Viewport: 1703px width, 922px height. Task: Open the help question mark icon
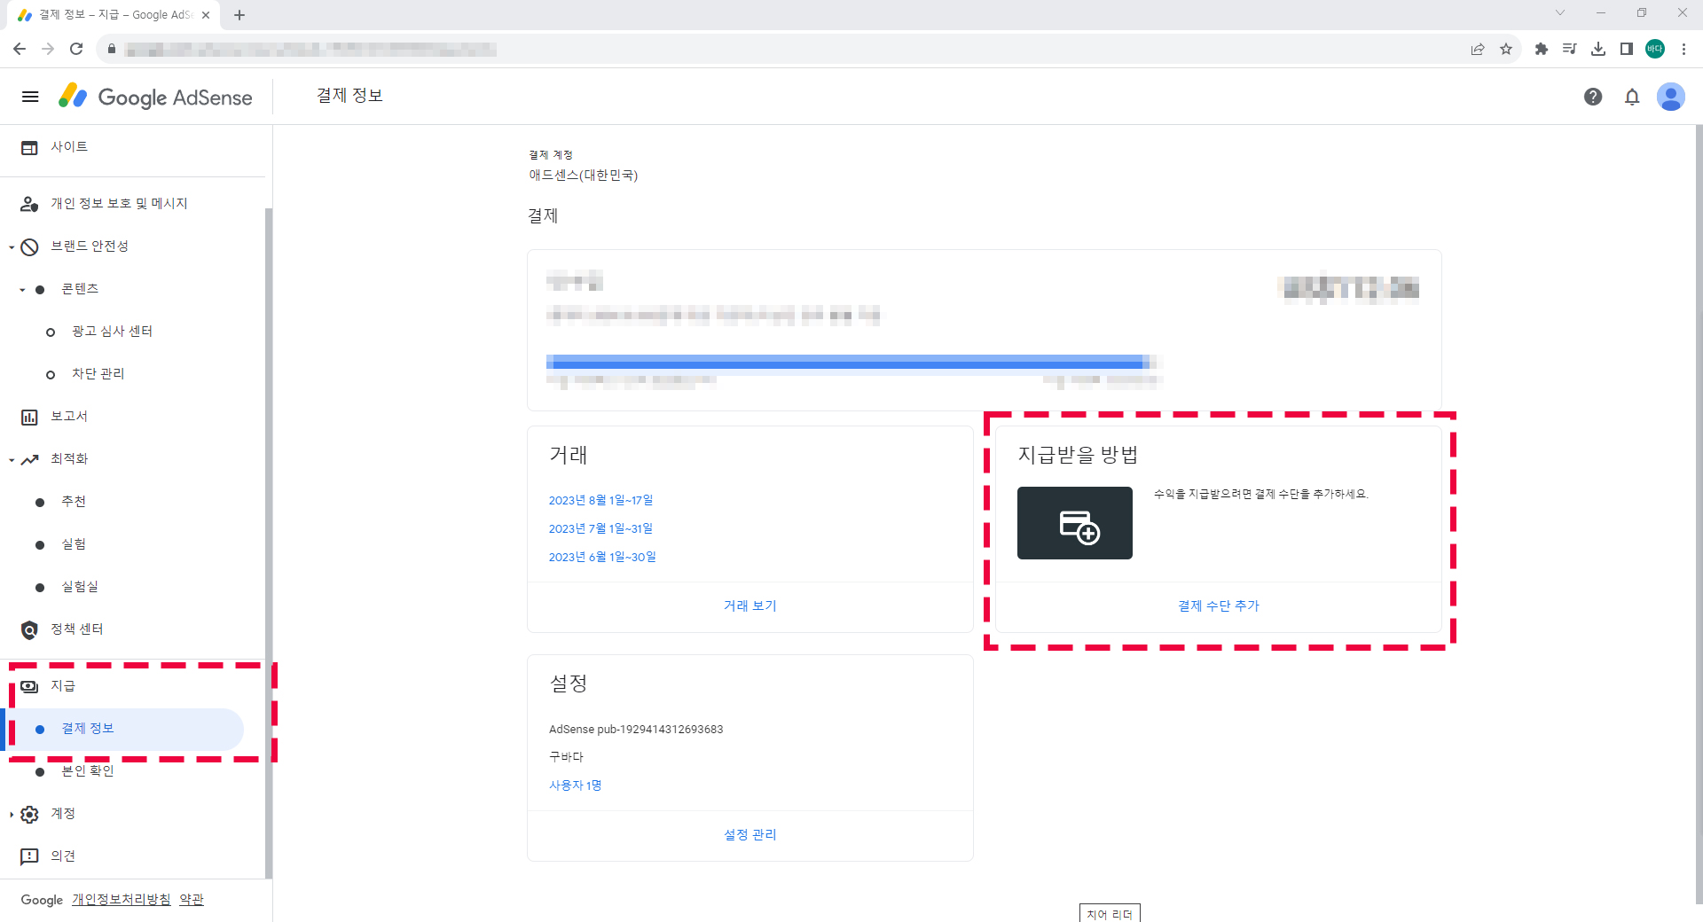(x=1593, y=97)
